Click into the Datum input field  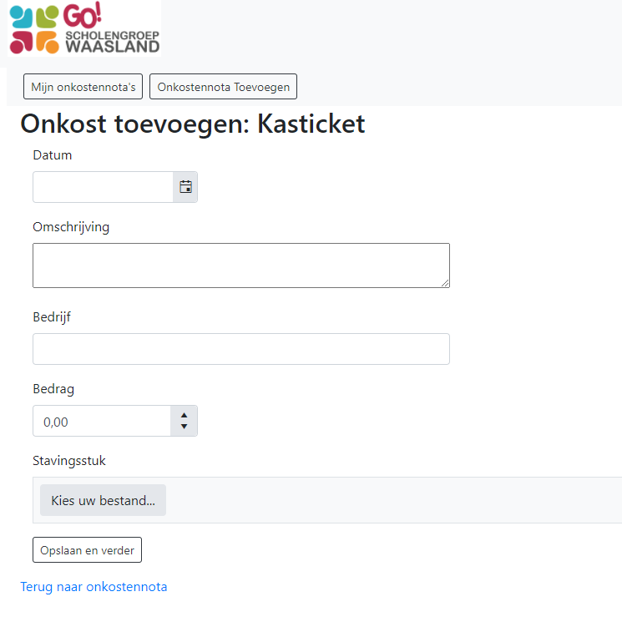(103, 187)
